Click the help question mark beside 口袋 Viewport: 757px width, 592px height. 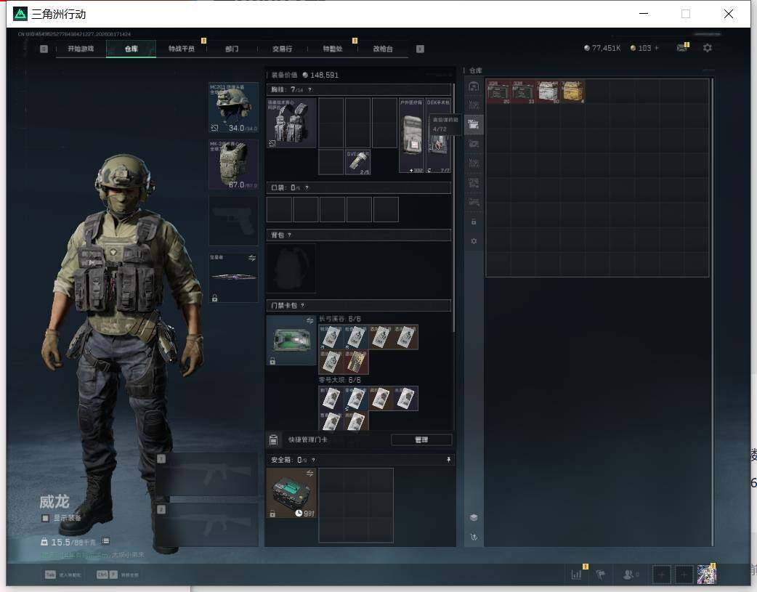pos(307,188)
